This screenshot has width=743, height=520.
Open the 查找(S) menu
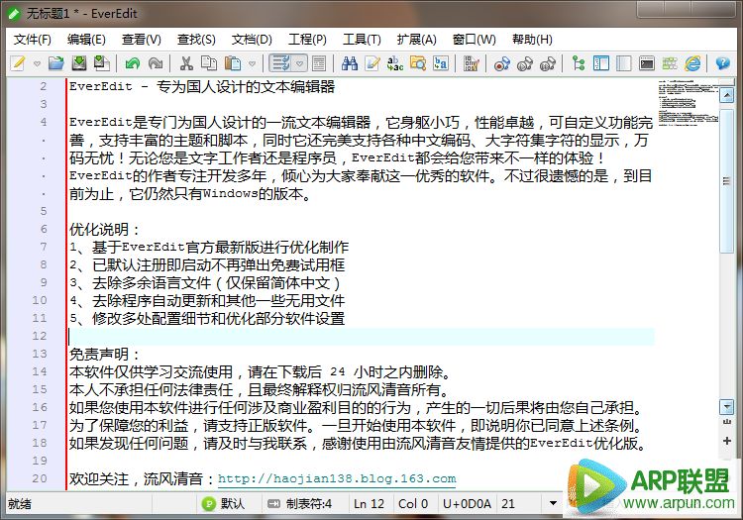coord(196,40)
